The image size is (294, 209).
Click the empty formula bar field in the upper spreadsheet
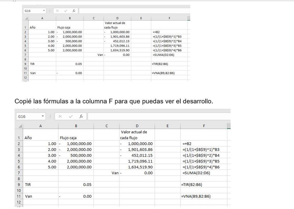[x=134, y=11]
